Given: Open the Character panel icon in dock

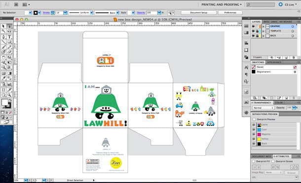Looking at the screenshot, I should (x=246, y=67).
